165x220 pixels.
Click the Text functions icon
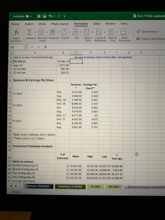point(75,32)
